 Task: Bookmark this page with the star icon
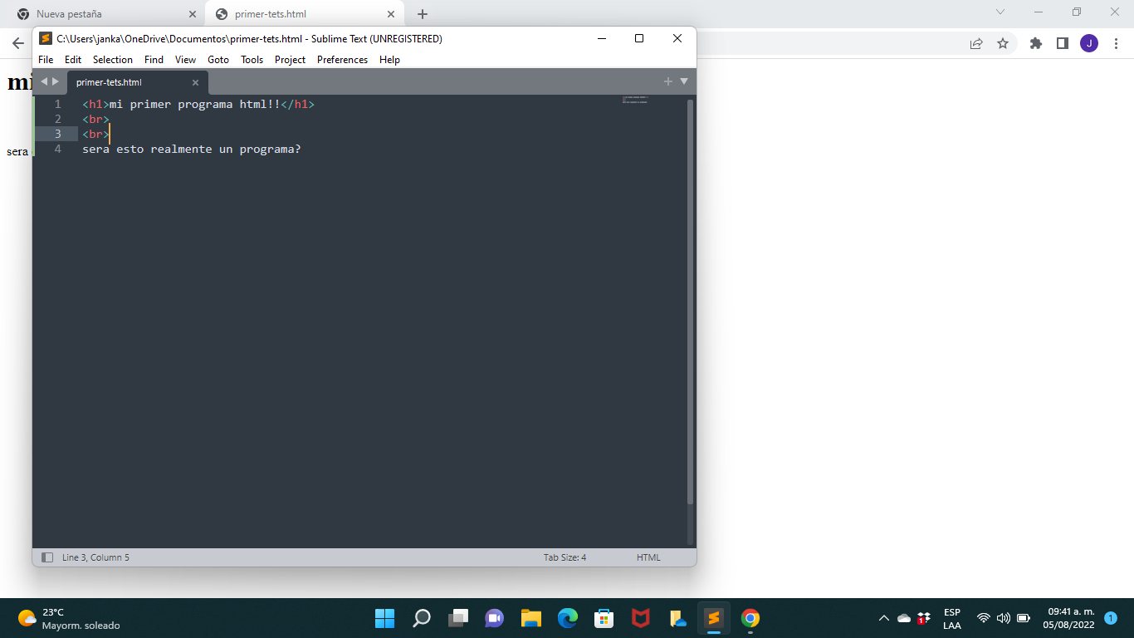pyautogui.click(x=1002, y=43)
